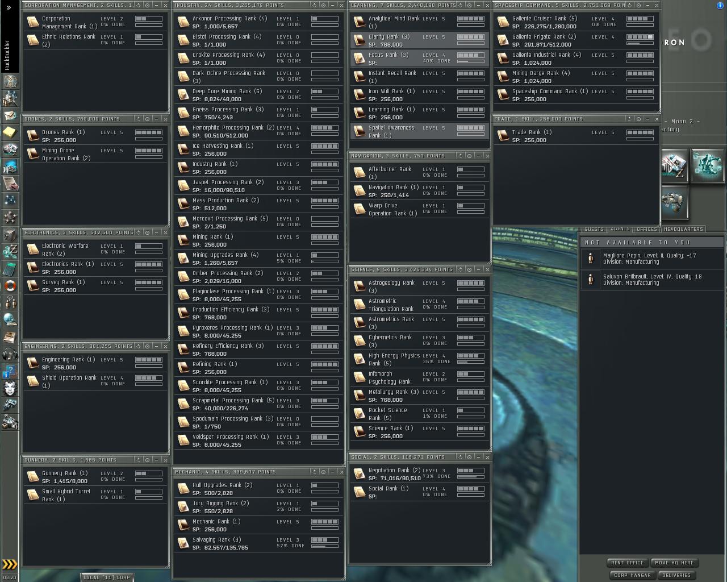Click the skill book icon beside Salvaging

(183, 543)
